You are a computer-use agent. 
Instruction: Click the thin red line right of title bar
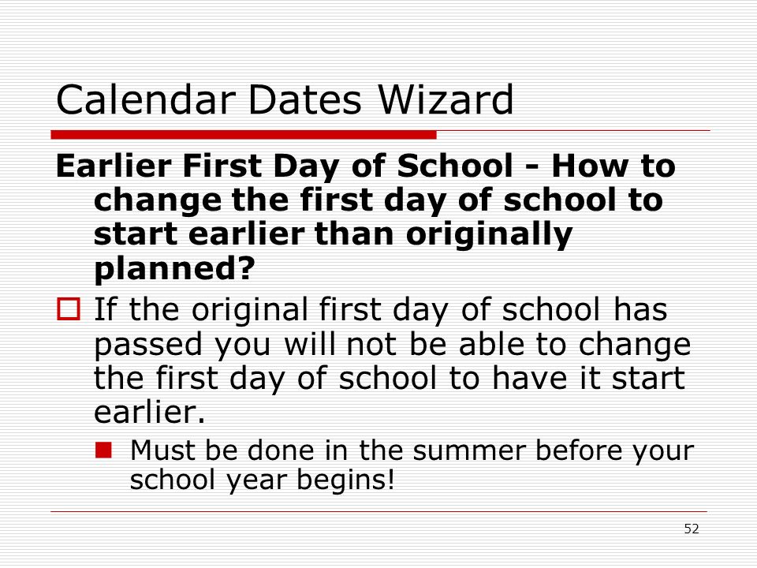pos(573,130)
